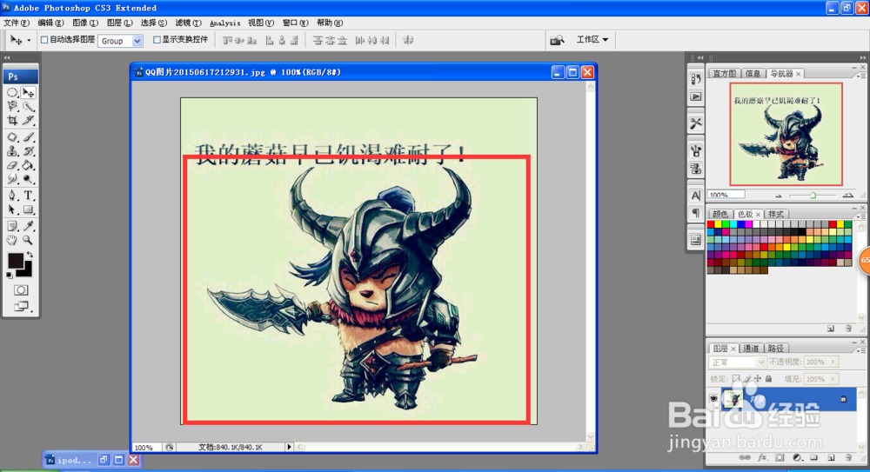Open the Paragraph panel icon
This screenshot has width=870, height=472.
tap(696, 213)
